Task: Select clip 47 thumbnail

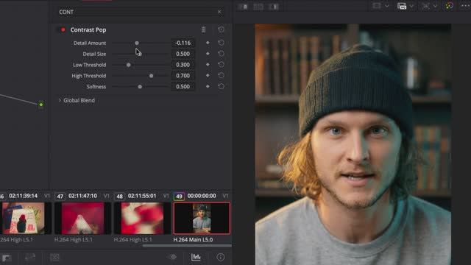Action: coord(82,218)
